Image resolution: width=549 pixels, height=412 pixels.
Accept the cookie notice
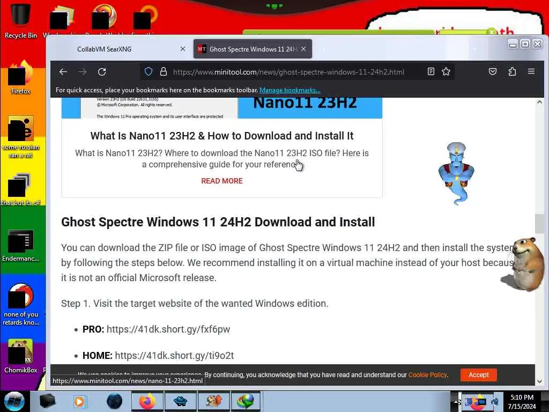[479, 374]
